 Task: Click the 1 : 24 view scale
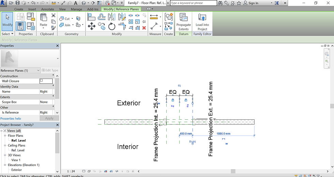(x=71, y=171)
